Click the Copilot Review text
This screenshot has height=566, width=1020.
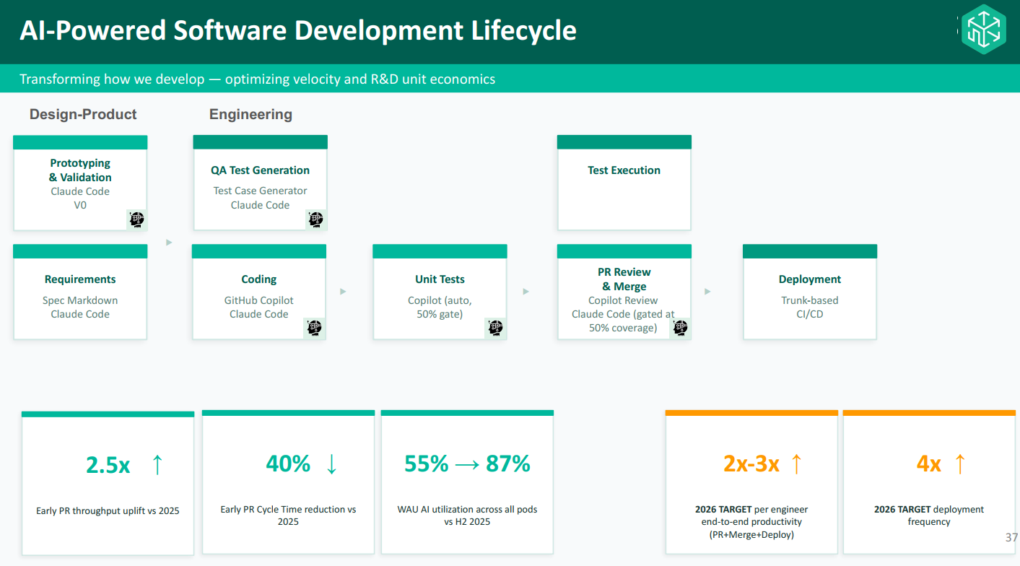pyautogui.click(x=623, y=300)
